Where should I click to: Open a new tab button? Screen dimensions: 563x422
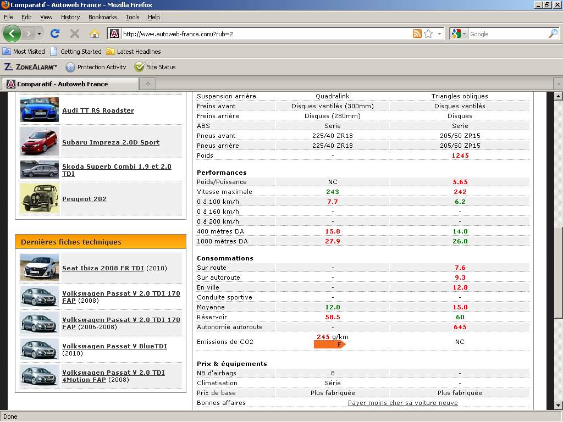(x=147, y=84)
